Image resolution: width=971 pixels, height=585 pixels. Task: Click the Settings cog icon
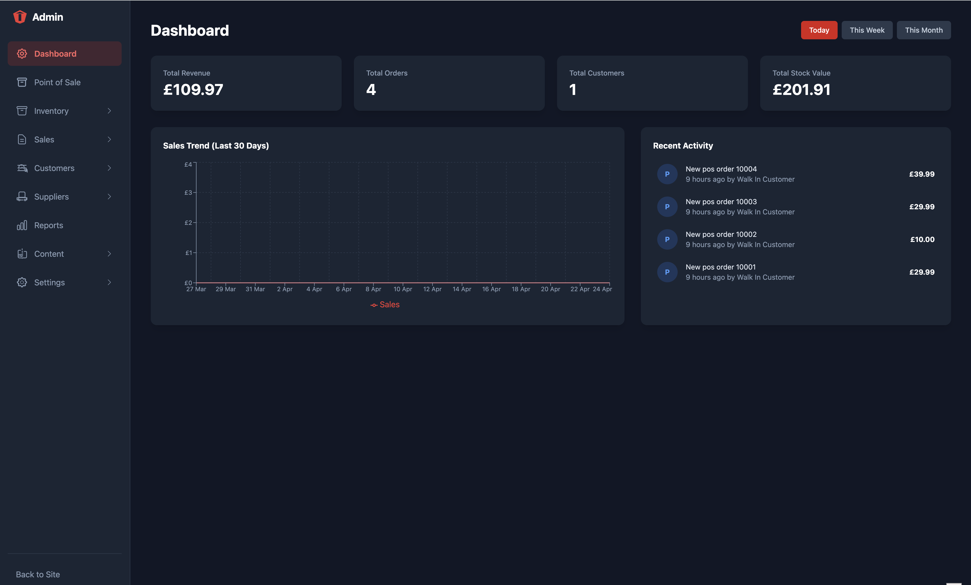click(22, 282)
